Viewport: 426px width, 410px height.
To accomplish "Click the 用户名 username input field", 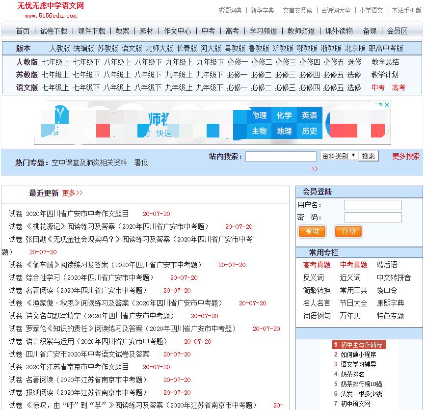I will pos(373,205).
